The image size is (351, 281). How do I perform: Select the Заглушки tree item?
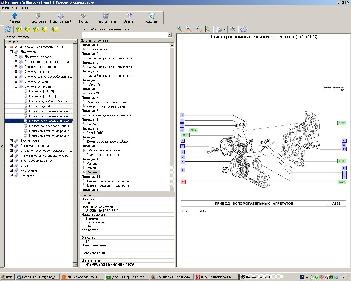(27, 175)
